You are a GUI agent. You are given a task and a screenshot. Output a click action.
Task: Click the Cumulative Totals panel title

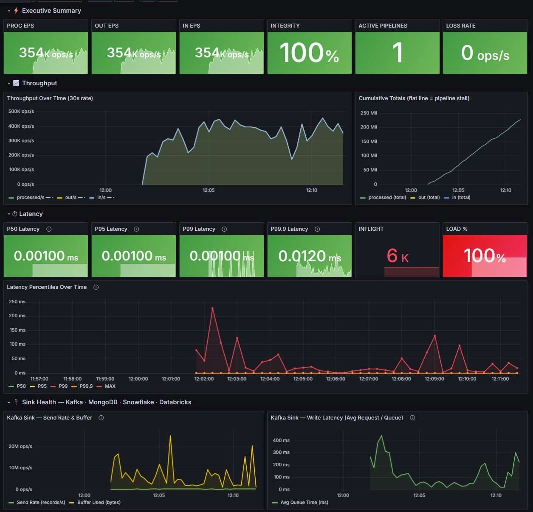click(x=414, y=98)
